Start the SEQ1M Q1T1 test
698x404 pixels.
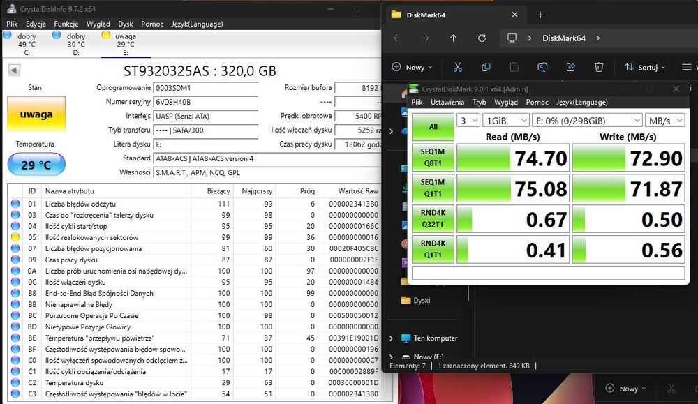pyautogui.click(x=433, y=188)
